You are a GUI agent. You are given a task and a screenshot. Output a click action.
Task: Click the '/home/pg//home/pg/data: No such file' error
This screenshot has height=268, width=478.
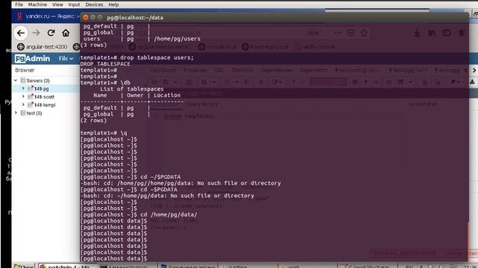[x=181, y=183]
